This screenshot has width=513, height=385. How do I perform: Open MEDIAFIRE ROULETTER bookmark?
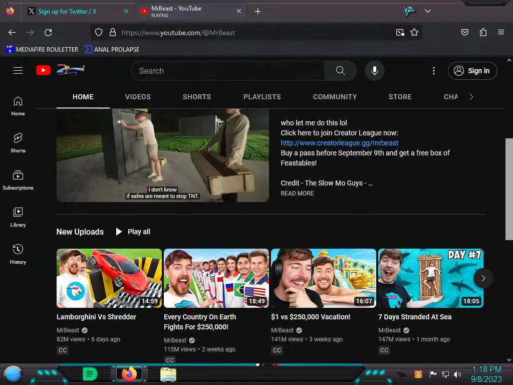[42, 50]
